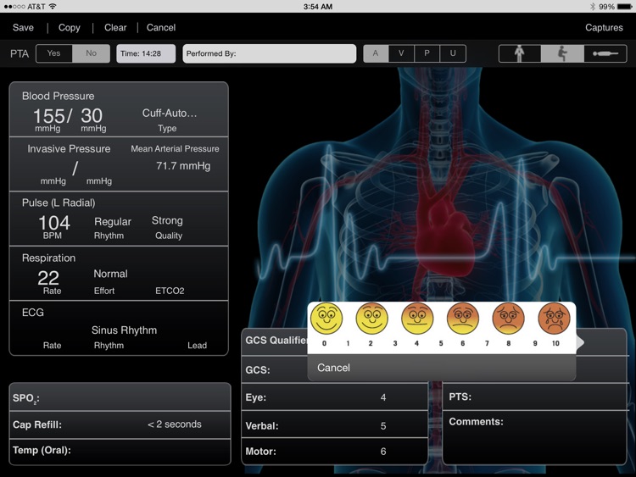Select the standing patient position icon
Screen dimensions: 636x477
point(520,53)
